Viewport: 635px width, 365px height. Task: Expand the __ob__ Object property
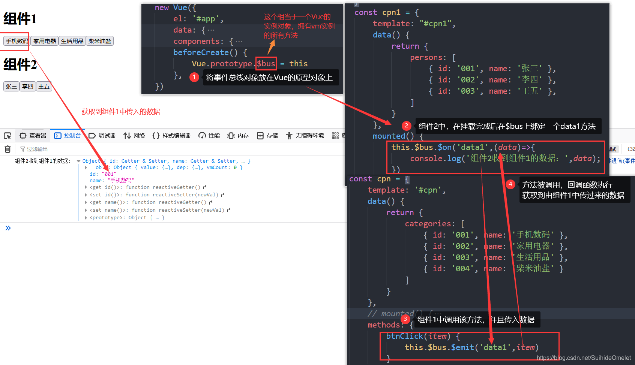click(86, 168)
